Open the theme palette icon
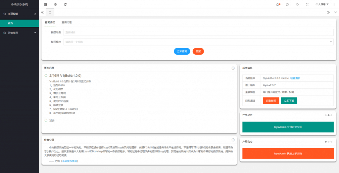 click(287, 4)
